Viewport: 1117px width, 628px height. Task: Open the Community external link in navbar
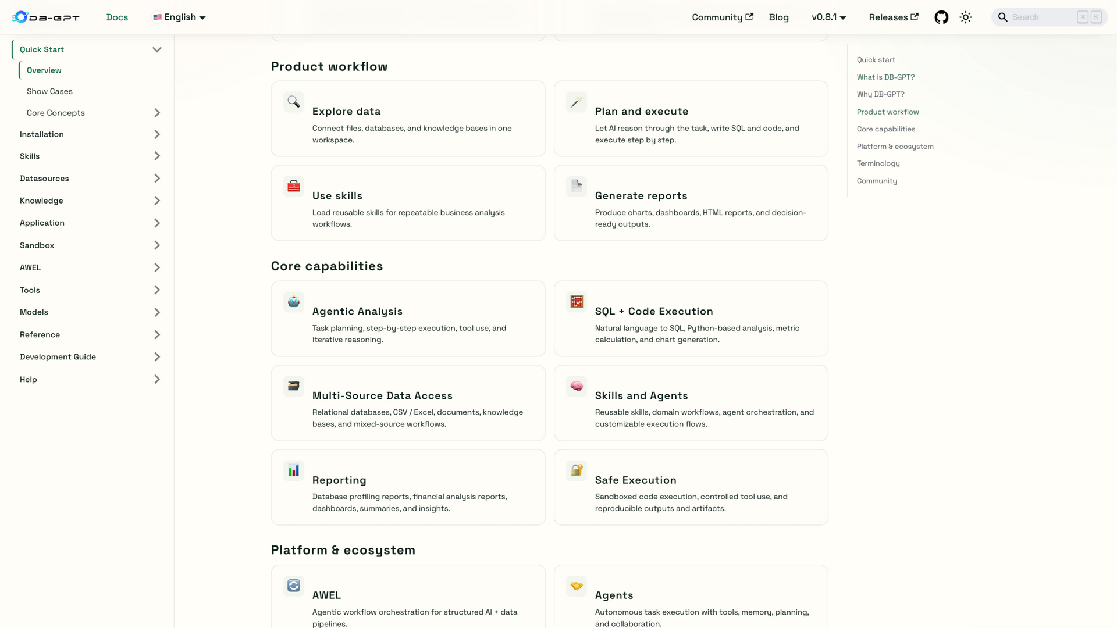pos(723,17)
